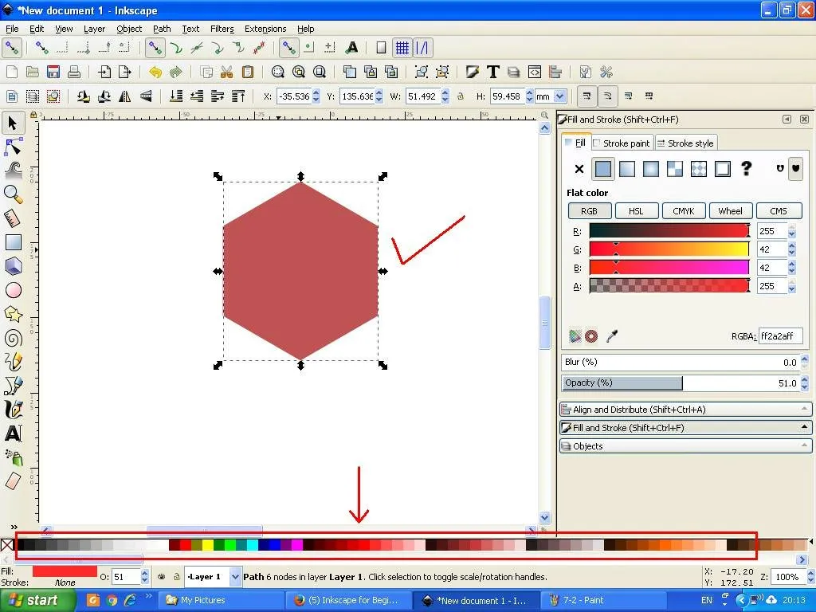Click the RGBA hex input field
This screenshot has height=612, width=816.
point(779,336)
